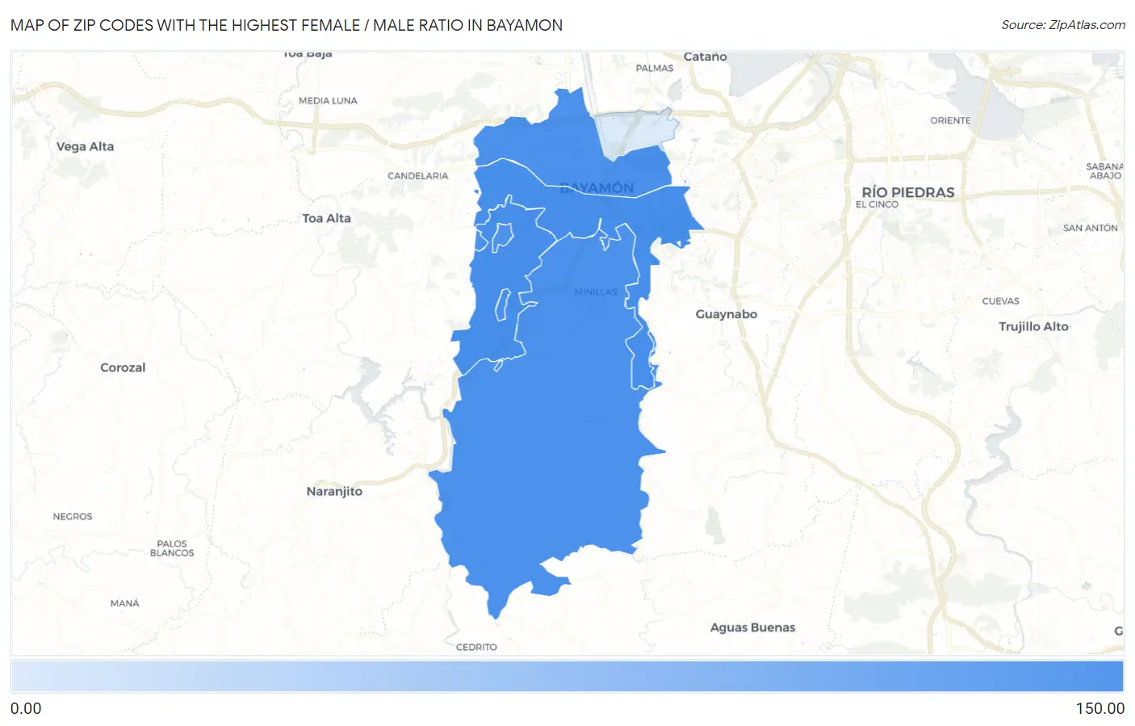Click the Trujillo Alto map label
Viewport: 1135px width, 726px height.
[1033, 326]
